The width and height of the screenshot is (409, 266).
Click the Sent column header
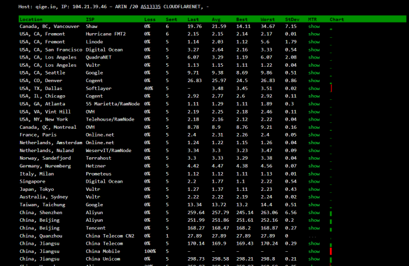171,20
